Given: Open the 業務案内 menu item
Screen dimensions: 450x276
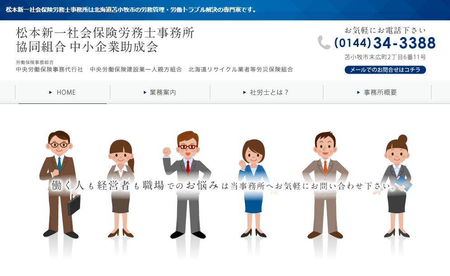Looking at the screenshot, I should 160,92.
